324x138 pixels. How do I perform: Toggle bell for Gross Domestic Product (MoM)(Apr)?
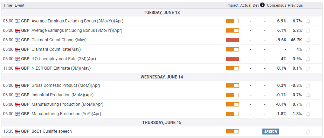point(308,86)
